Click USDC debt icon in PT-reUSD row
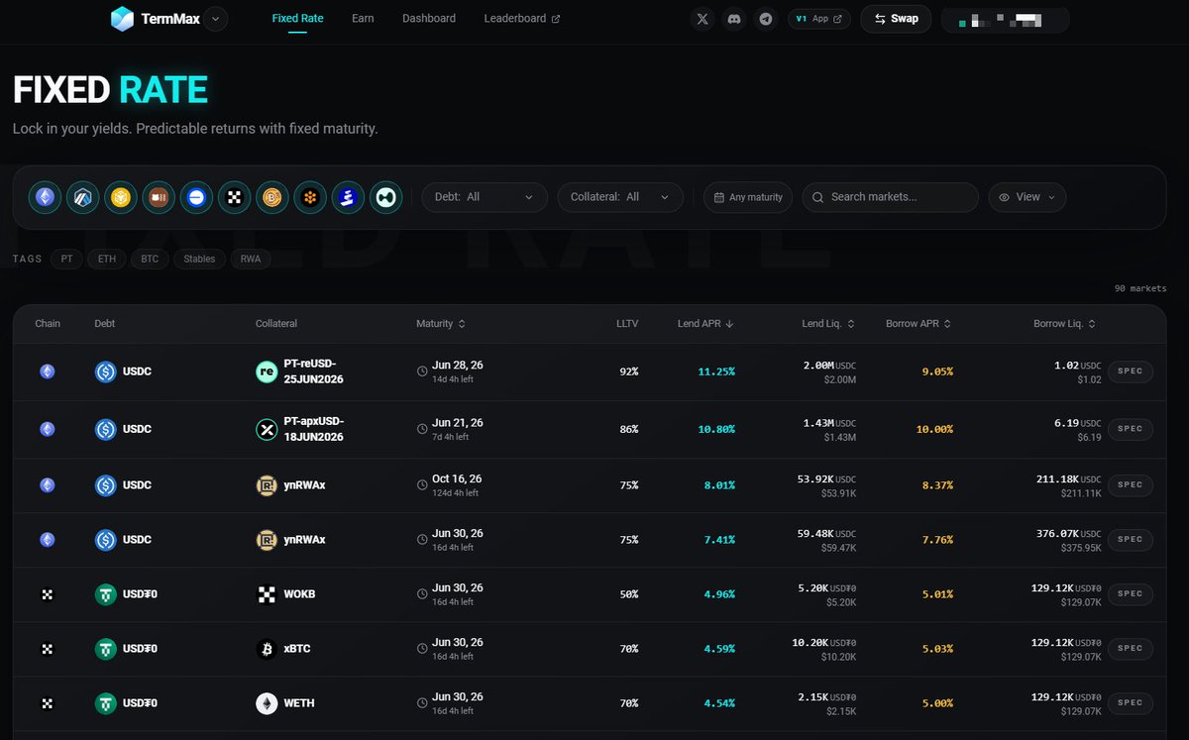1189x740 pixels. tap(106, 371)
